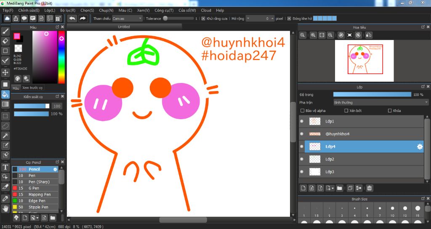Open Pencil brush settings gear
This screenshot has height=229, width=431.
55,169
